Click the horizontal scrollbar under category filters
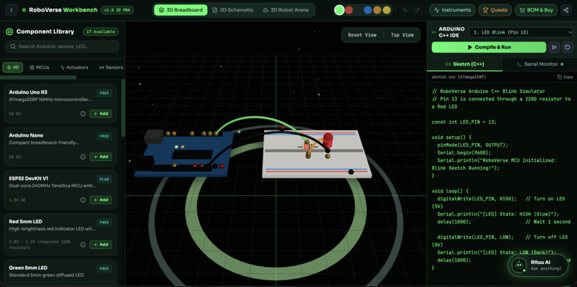The height and width of the screenshot is (287, 577). pyautogui.click(x=38, y=77)
